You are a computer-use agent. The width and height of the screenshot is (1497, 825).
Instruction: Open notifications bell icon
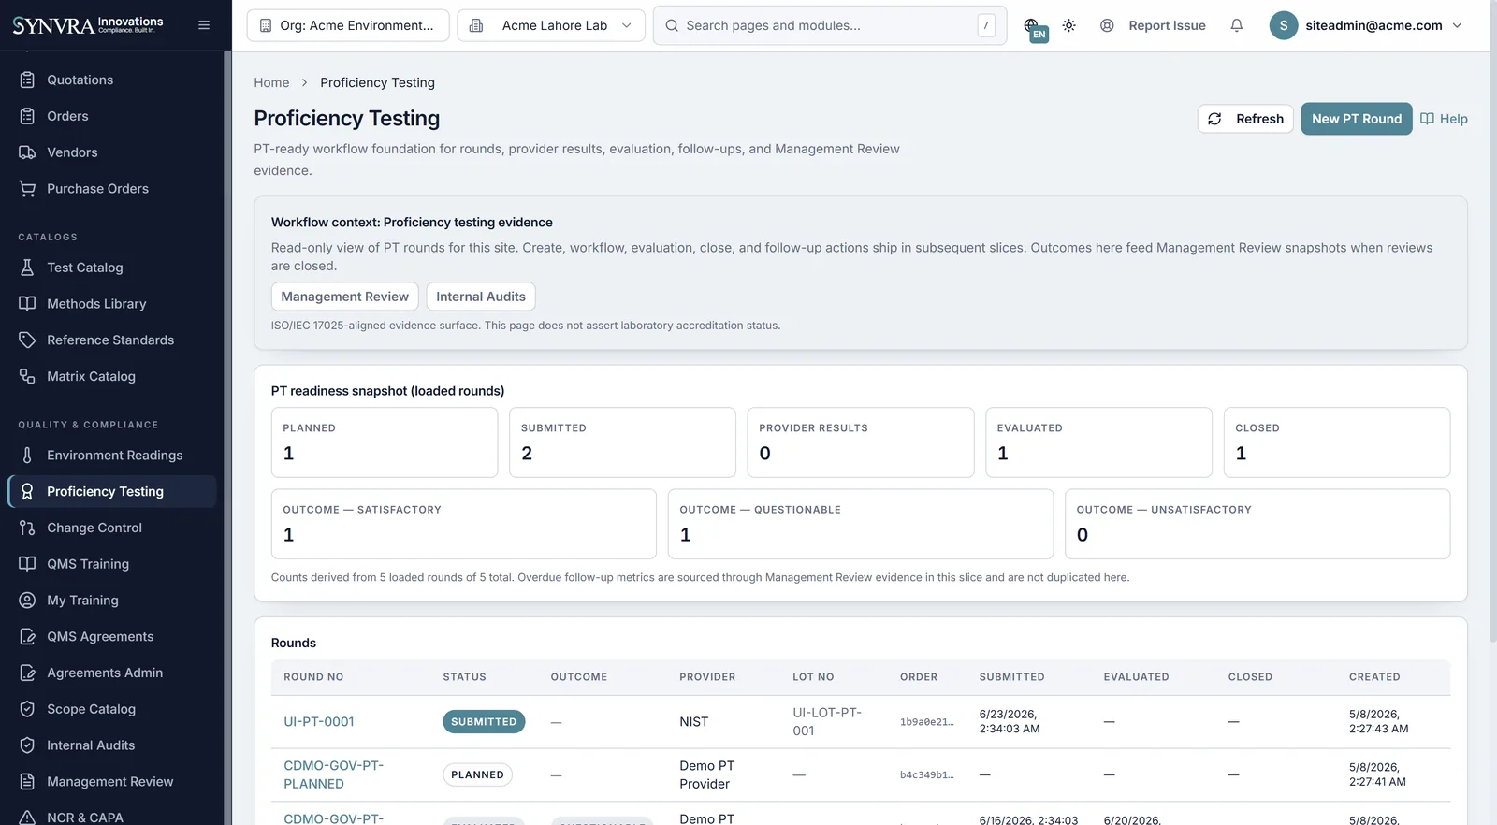point(1237,25)
